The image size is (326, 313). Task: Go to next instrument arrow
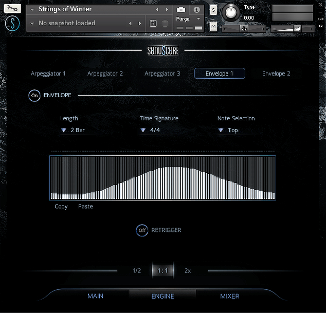(x=167, y=10)
